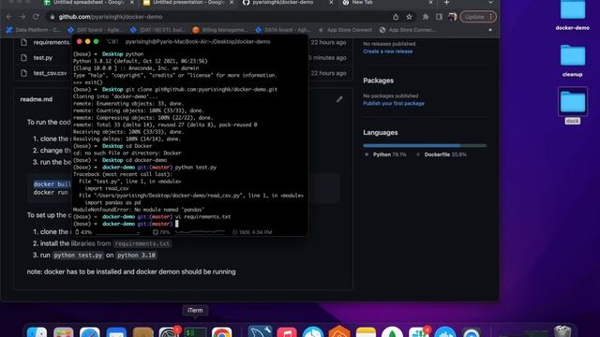The height and width of the screenshot is (337, 600).
Task: Click the readme.md heading
Action: coord(37,99)
